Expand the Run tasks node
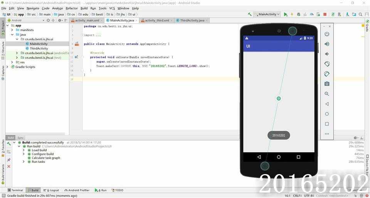Viewport: 370px width, 198px height. pyautogui.click(x=24, y=162)
